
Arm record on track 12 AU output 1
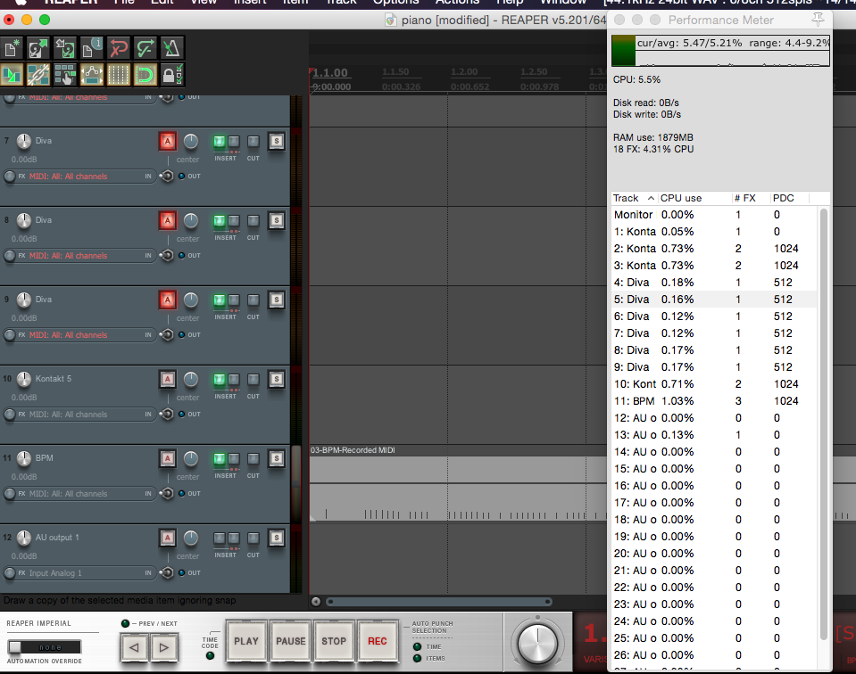[168, 538]
